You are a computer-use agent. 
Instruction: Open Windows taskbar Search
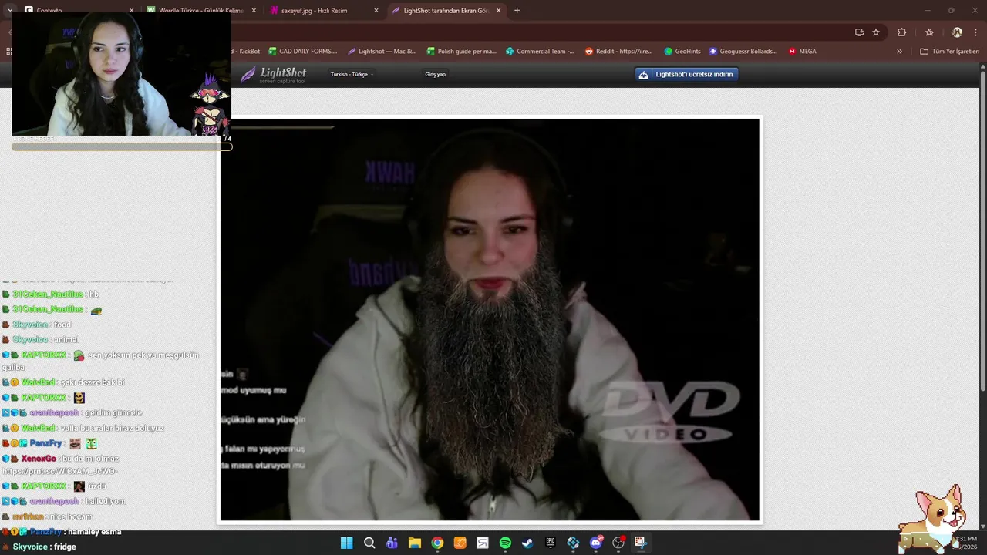(369, 543)
